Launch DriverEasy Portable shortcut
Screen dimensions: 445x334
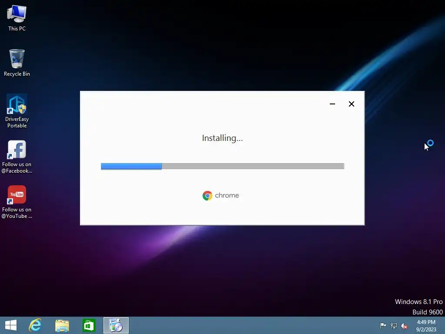[17, 111]
